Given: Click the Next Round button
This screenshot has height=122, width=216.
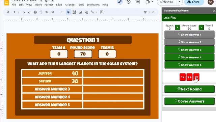Looking at the screenshot, I should pyautogui.click(x=189, y=89).
